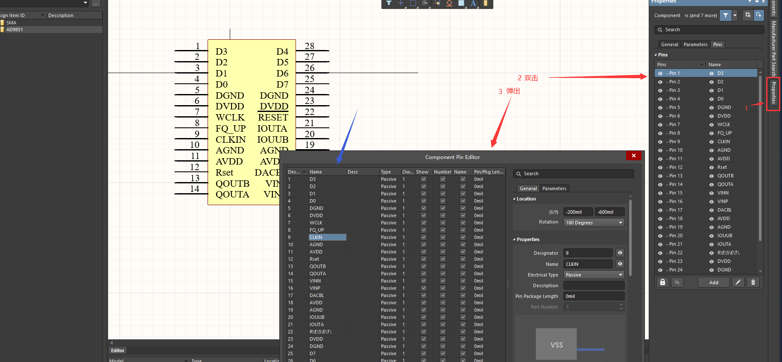782x362 pixels.
Task: Click the X location field showing -200mil
Action: [x=578, y=212]
